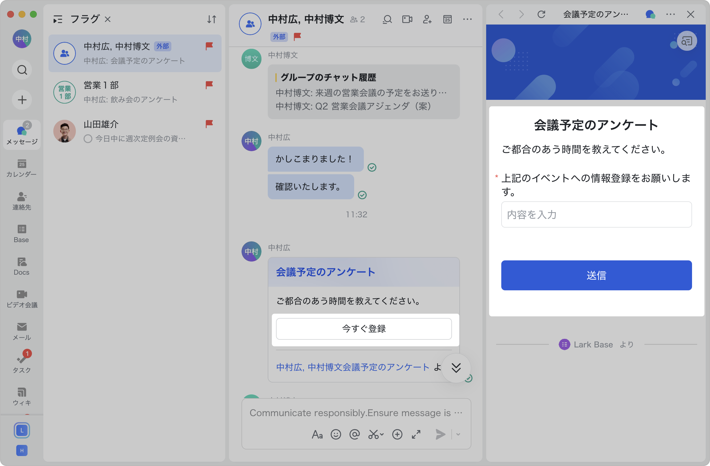
Task: Add a member to the group chat
Action: coord(427,19)
